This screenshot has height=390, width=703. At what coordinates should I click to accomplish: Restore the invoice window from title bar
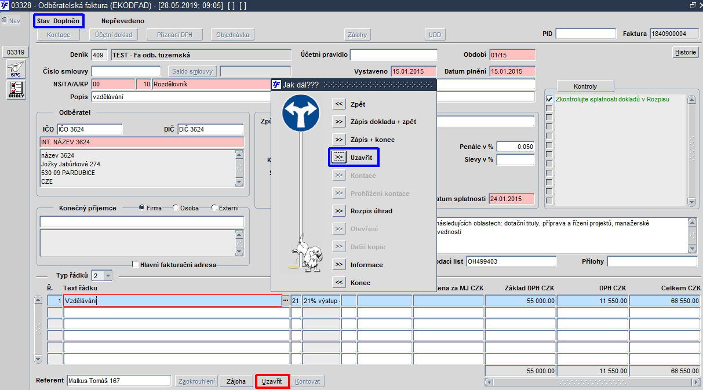(693, 5)
